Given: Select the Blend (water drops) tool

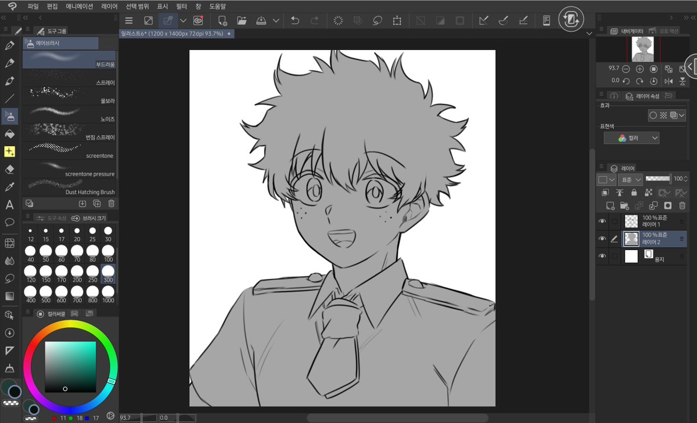Looking at the screenshot, I should (9, 261).
